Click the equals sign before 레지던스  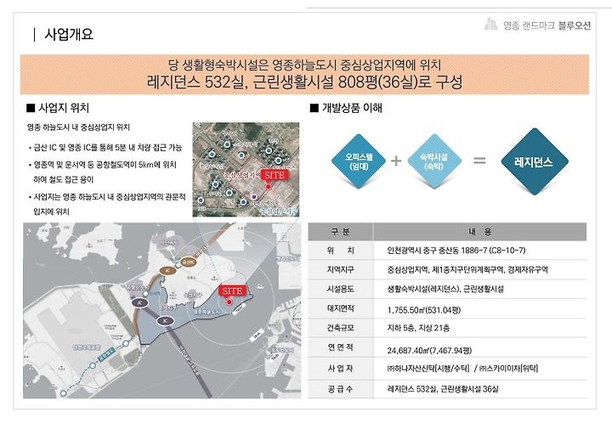coord(479,161)
